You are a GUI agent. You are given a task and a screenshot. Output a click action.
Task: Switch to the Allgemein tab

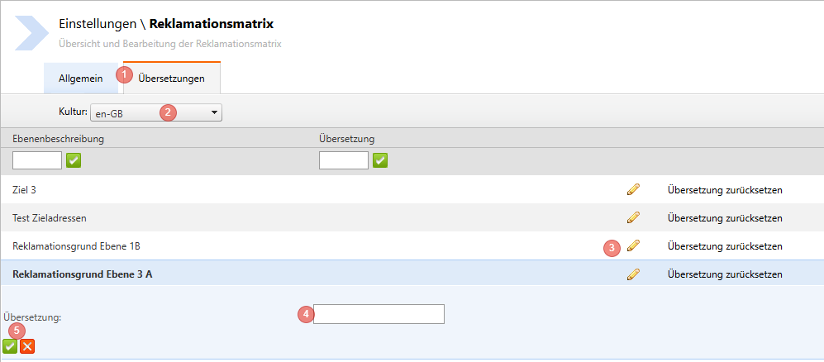(x=80, y=79)
